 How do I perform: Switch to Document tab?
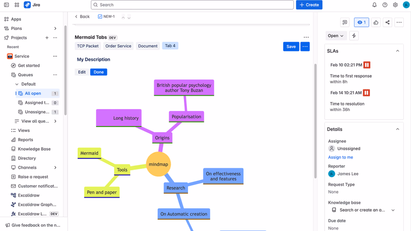coord(148,46)
